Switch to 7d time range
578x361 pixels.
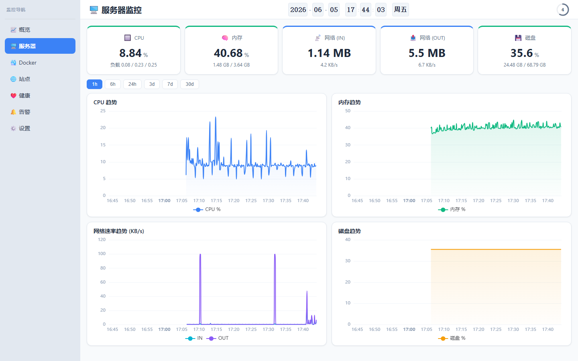point(170,84)
